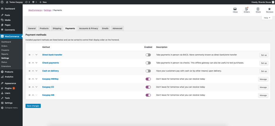The image size is (275, 126).
Task: Move Check payments down with arrow
Action: 36,63
